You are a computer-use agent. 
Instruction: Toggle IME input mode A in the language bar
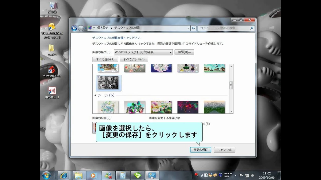pyautogui.click(x=202, y=175)
